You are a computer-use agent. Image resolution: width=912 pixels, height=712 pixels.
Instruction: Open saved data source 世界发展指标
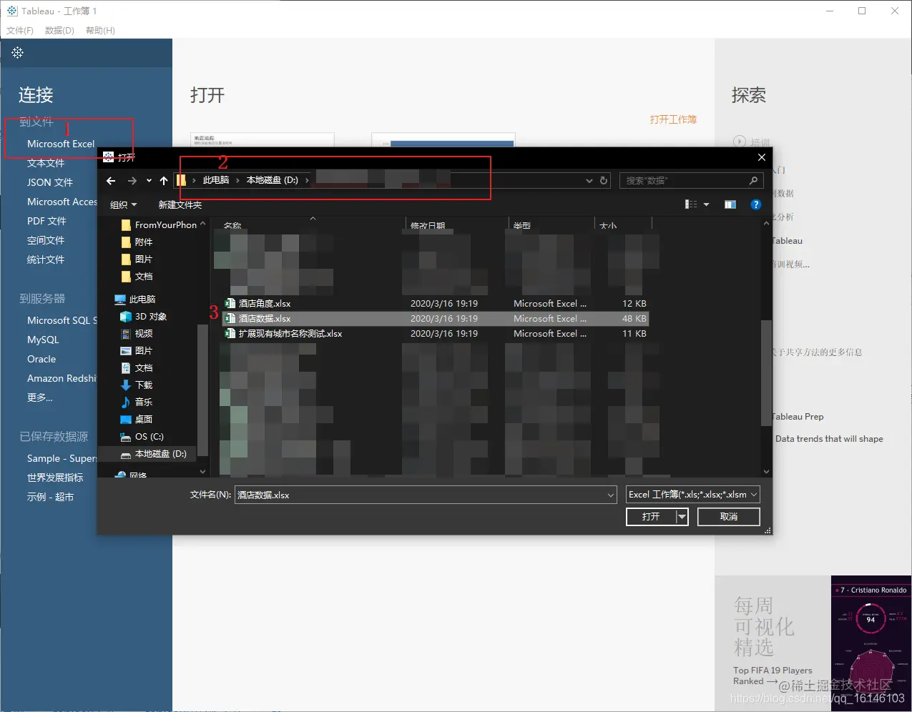tap(55, 478)
